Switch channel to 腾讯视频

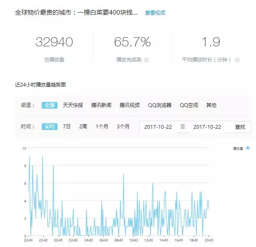130,105
